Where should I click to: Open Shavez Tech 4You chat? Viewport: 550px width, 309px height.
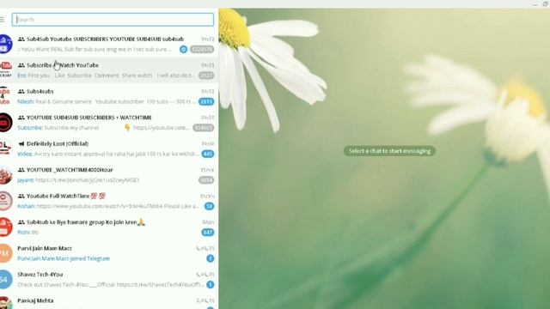tap(109, 279)
